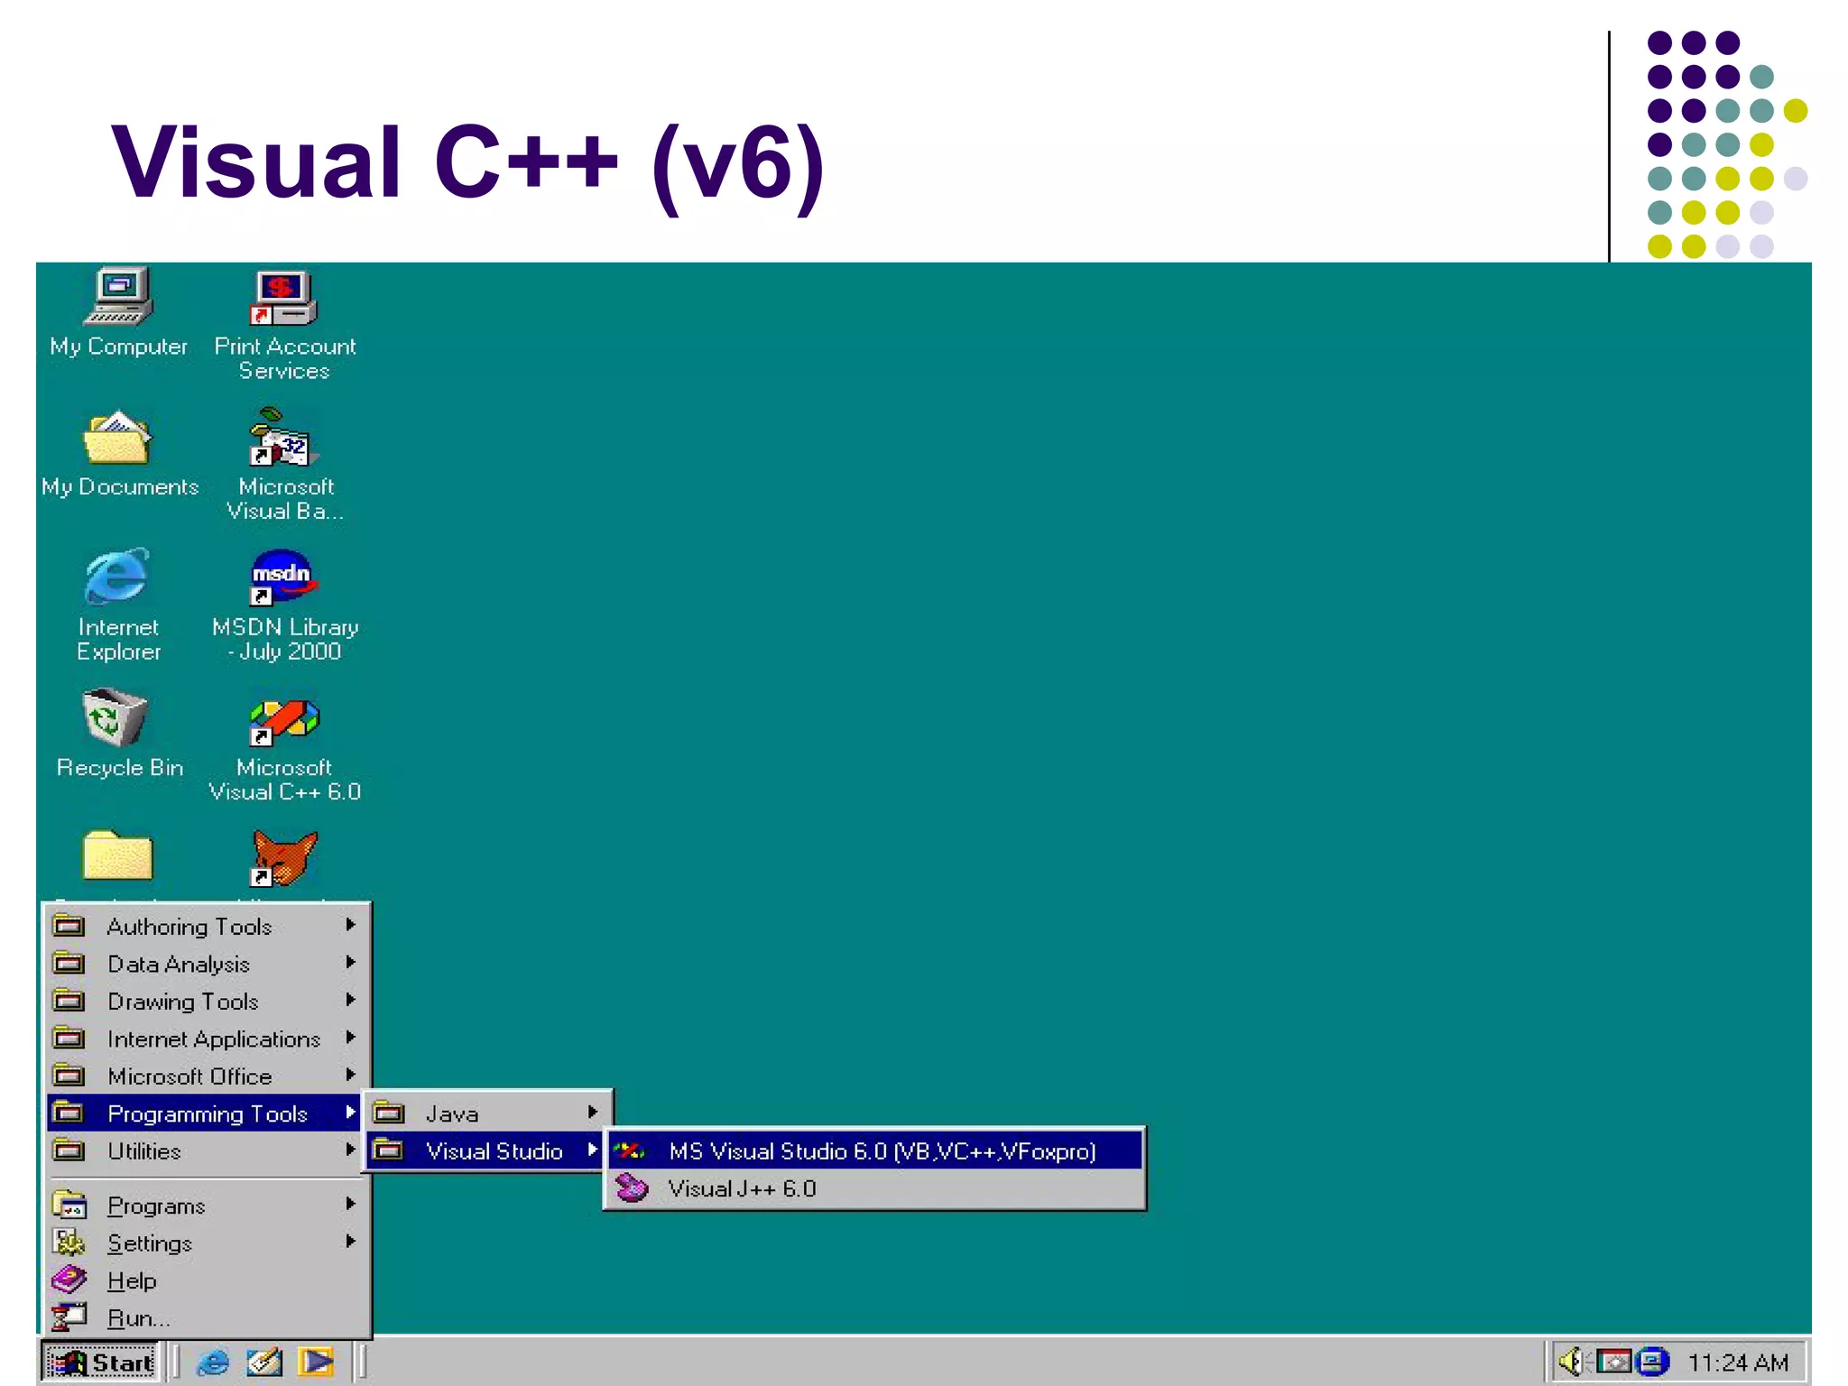Expand Drawing Tools submenu arrow
The height and width of the screenshot is (1386, 1848).
point(350,1000)
